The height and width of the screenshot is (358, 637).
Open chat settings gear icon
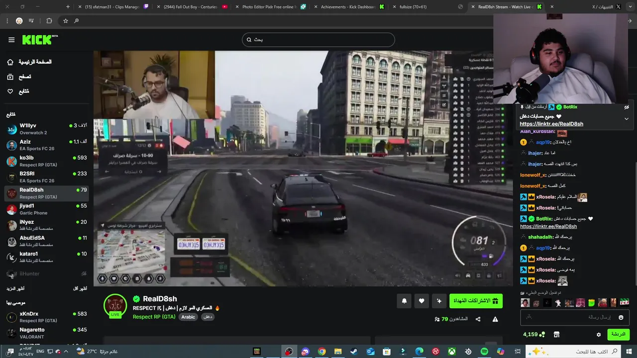pyautogui.click(x=599, y=335)
